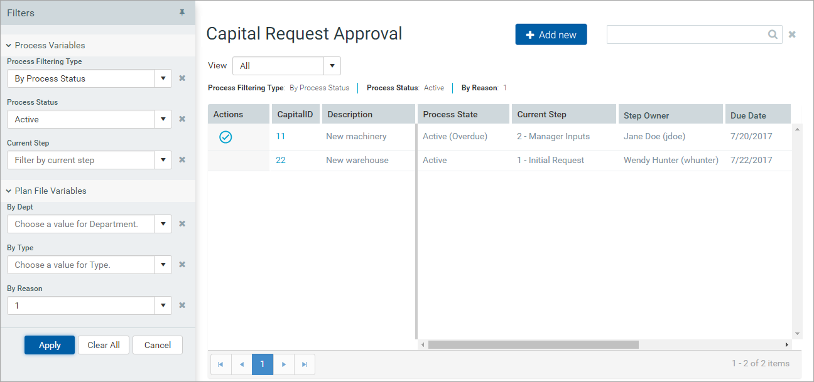Collapse the Plan File Variables section
Viewport: 814px width, 382px height.
point(9,191)
